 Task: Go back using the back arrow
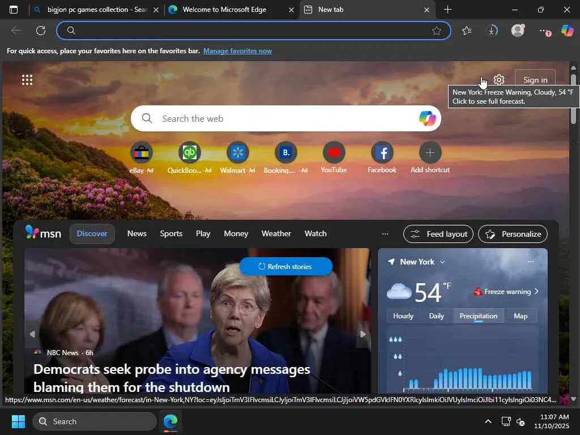coord(16,31)
